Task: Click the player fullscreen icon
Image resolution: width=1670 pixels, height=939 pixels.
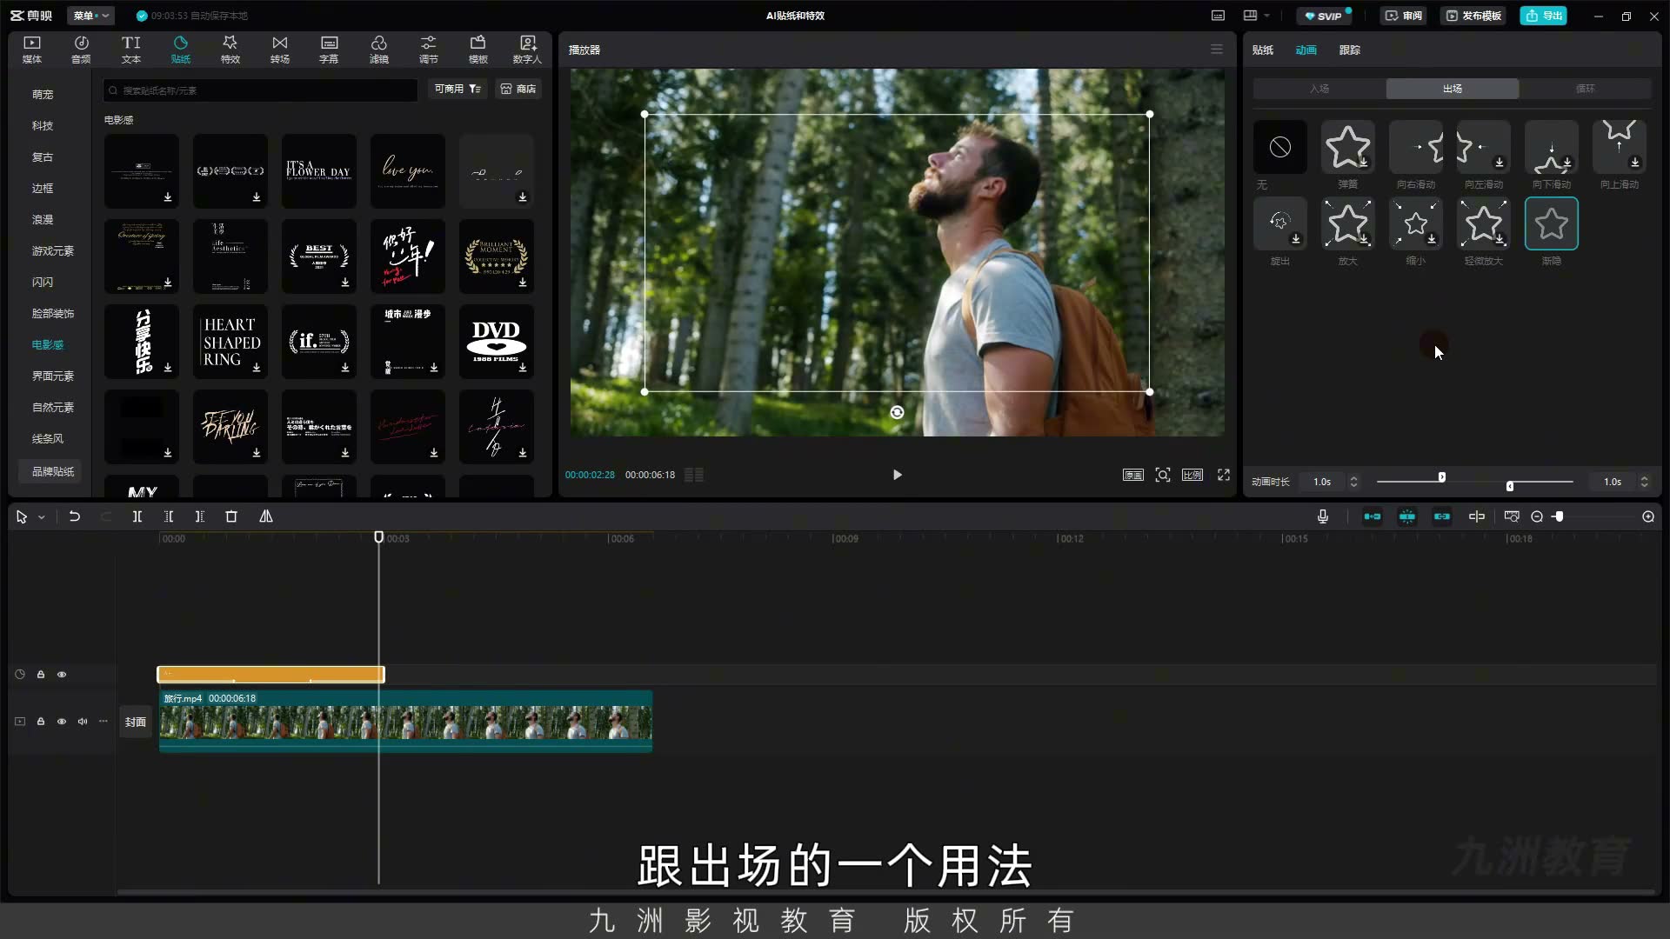Action: click(x=1224, y=475)
